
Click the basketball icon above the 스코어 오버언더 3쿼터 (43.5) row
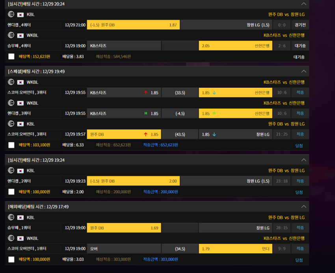11,124
